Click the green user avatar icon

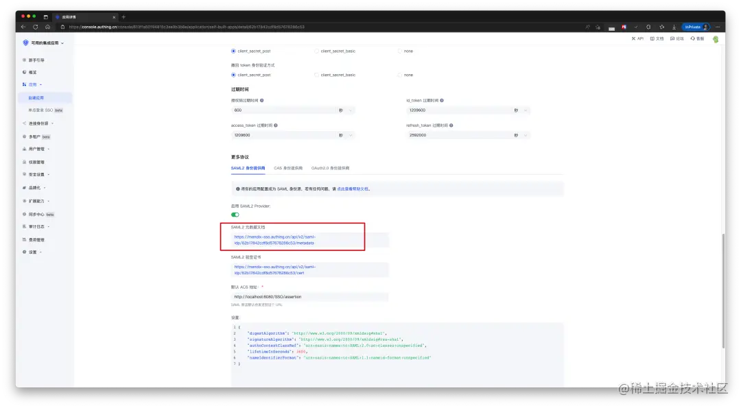pos(716,39)
